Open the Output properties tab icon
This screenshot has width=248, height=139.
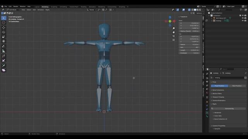point(207,82)
